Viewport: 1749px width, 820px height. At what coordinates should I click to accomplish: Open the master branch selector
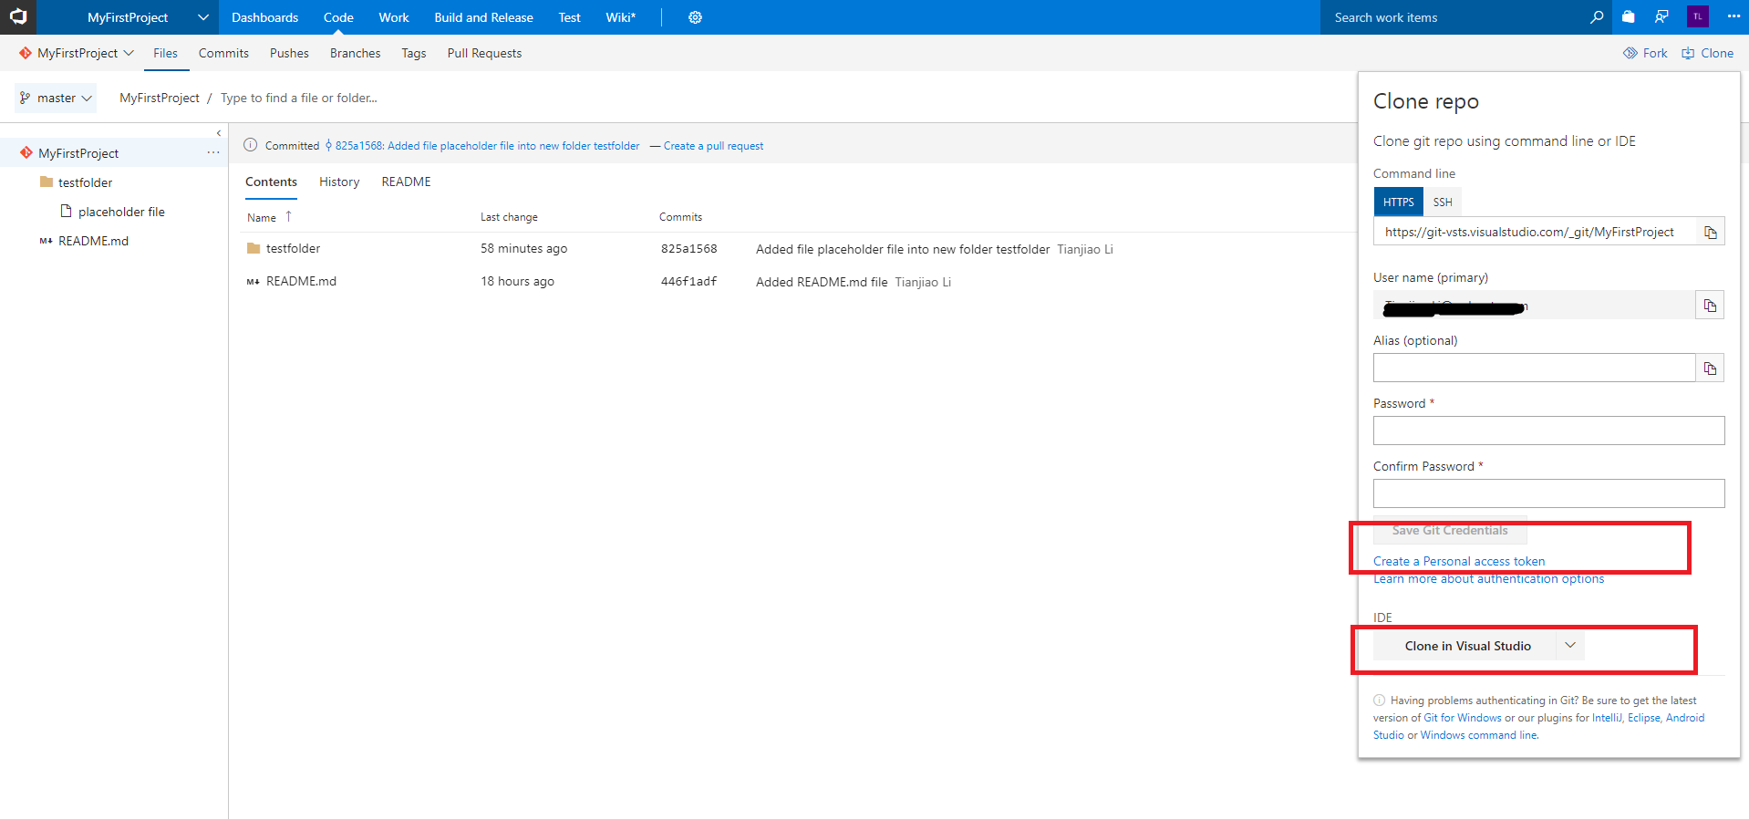pos(56,98)
